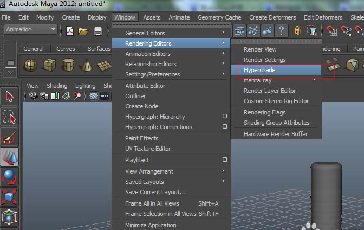Click the question mark help icon
This screenshot has width=364, height=230.
coord(282,31)
